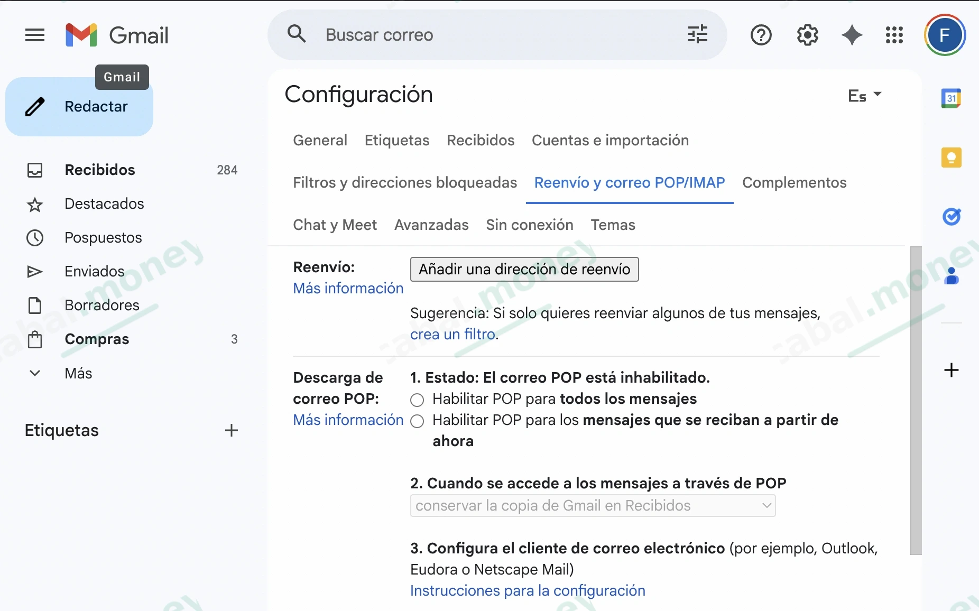Enable POP for todos los mensajes
Screen dimensions: 979x611
(x=417, y=400)
